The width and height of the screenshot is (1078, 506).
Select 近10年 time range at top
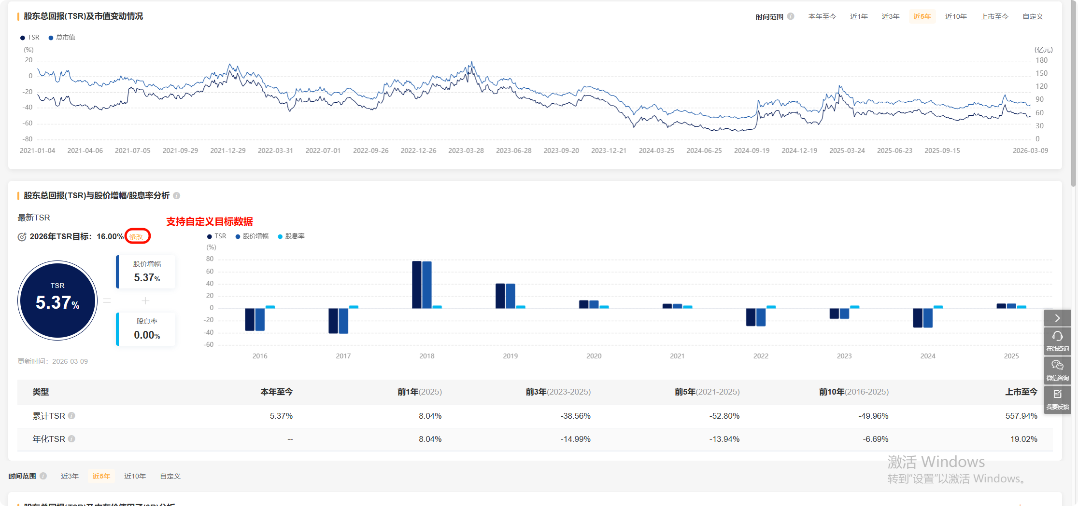(x=956, y=16)
